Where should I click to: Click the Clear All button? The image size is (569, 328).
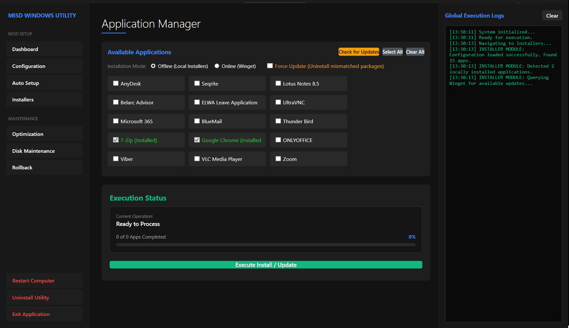click(415, 52)
